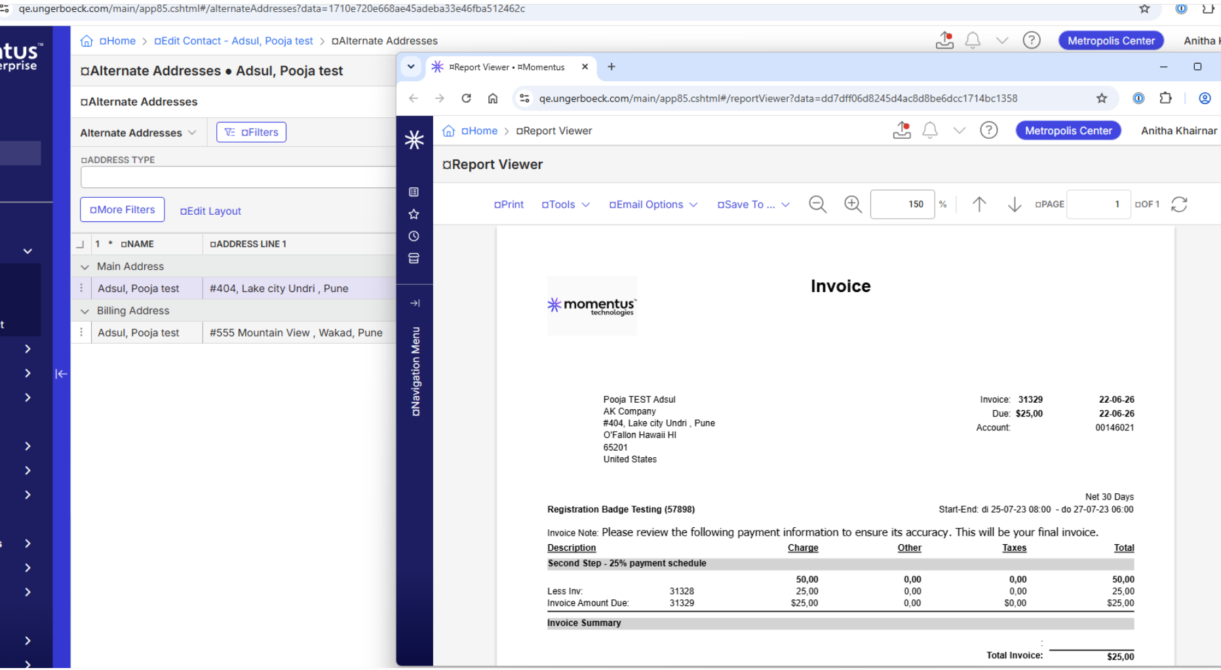The image size is (1221, 670).
Task: Click the Address Type filter field
Action: pyautogui.click(x=238, y=177)
